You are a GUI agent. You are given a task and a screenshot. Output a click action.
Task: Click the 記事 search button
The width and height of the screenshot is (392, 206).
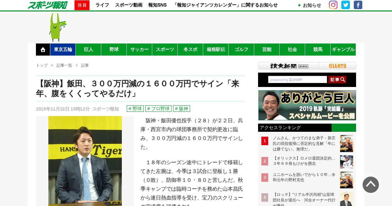[x=337, y=79]
